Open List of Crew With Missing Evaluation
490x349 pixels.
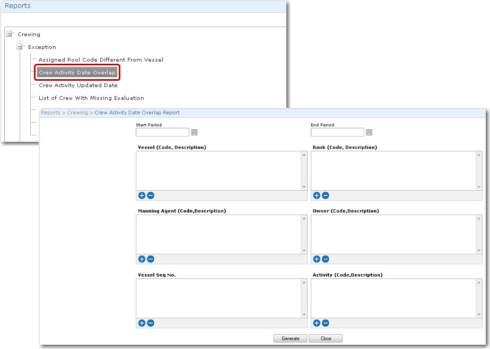pos(91,98)
